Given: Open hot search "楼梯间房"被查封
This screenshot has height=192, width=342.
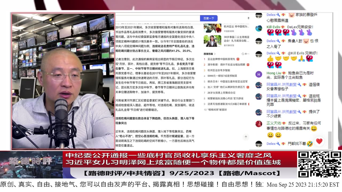Looking at the screenshot, I should tap(217, 110).
